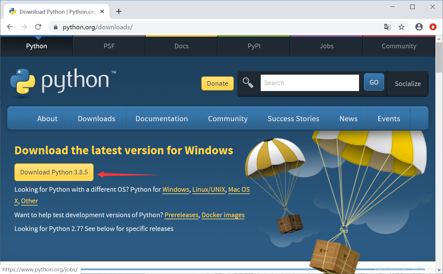The image size is (443, 274).
Task: Click the text "Looking for Python 2.7? See below for specific releases"
Action: click(x=94, y=229)
